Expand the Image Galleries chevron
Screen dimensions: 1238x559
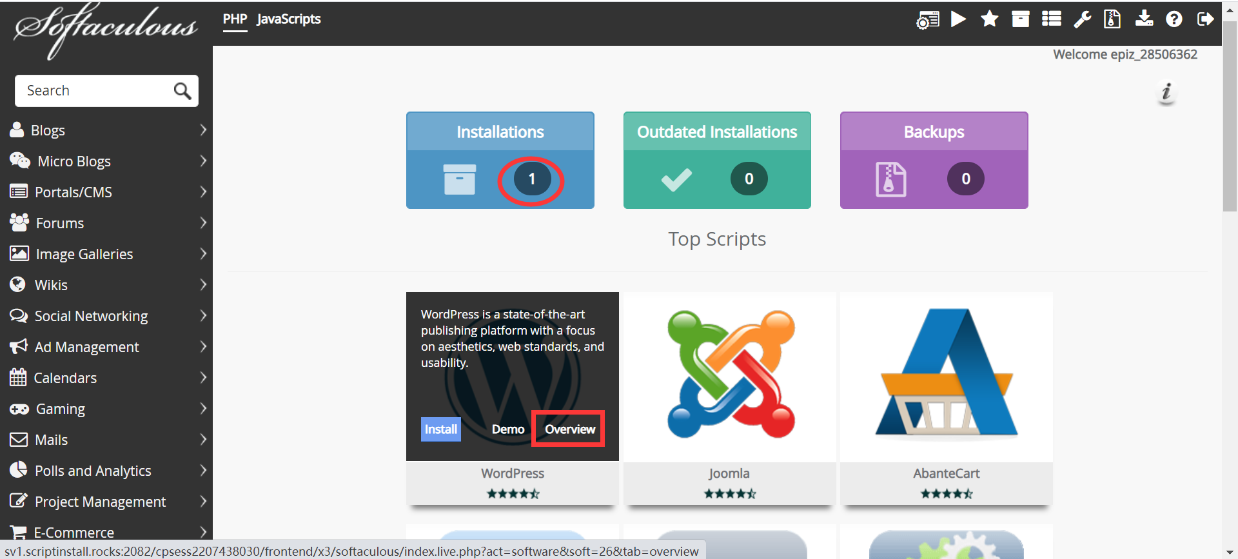click(203, 253)
